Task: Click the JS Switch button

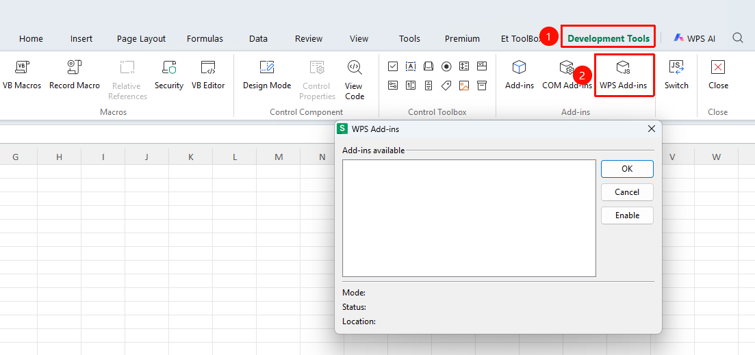Action: point(676,74)
